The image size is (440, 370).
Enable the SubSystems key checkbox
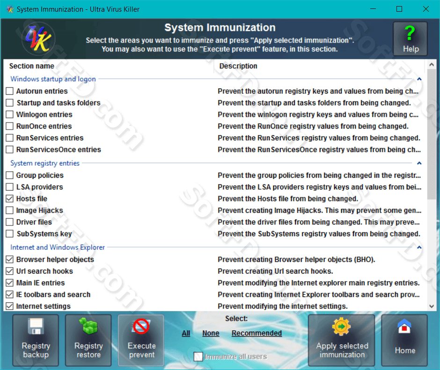[x=9, y=234]
